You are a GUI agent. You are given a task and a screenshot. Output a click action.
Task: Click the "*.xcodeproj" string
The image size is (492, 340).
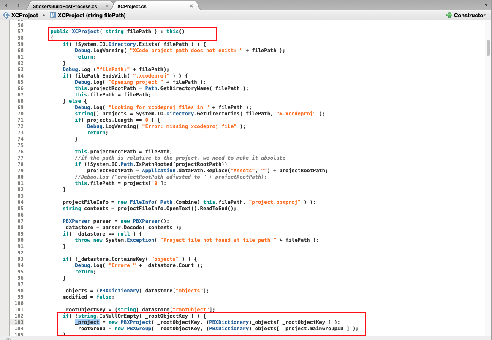296,114
